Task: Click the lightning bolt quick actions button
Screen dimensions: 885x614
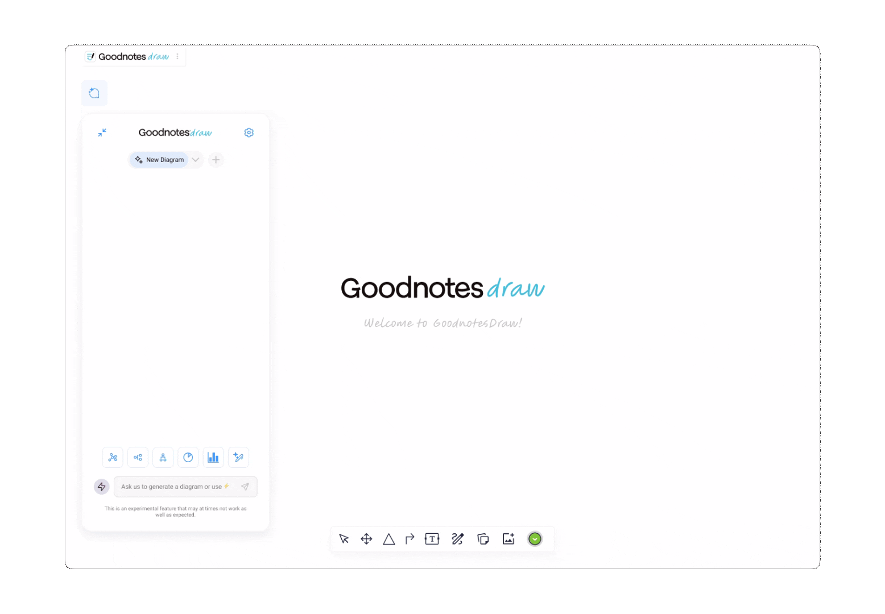Action: [x=102, y=487]
